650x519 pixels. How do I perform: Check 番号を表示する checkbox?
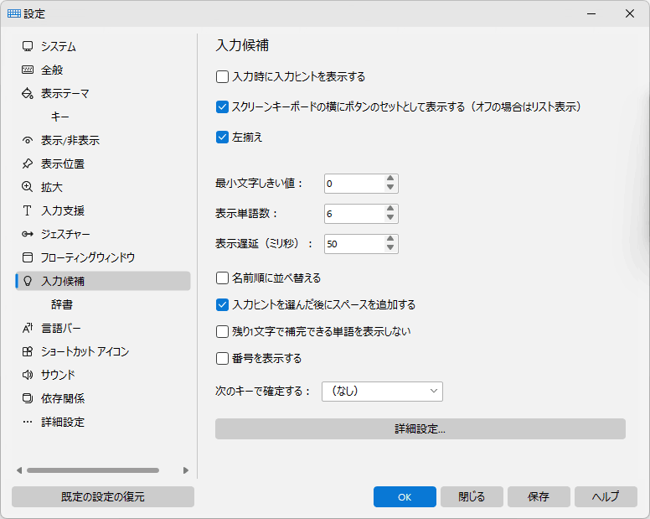coord(222,359)
